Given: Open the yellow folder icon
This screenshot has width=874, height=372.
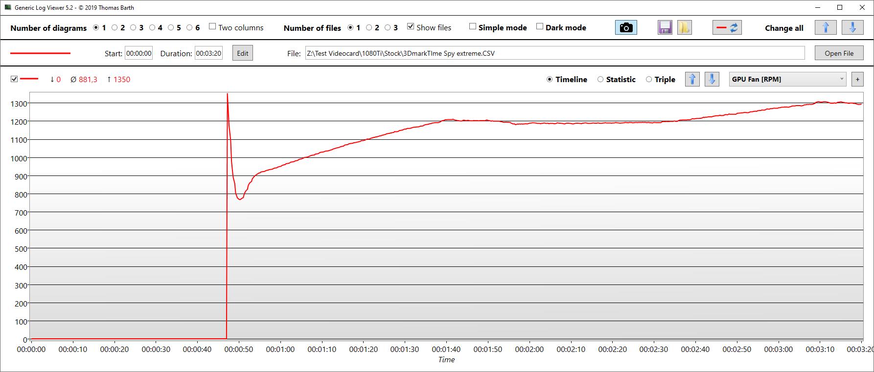Looking at the screenshot, I should click(x=684, y=28).
